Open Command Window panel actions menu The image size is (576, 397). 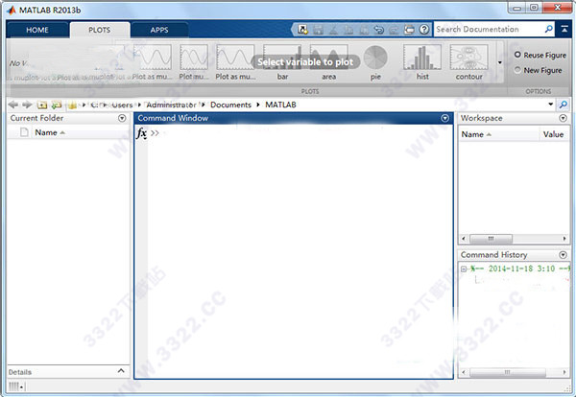click(444, 118)
